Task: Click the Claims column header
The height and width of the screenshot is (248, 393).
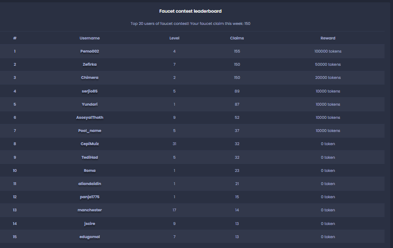Action: click(237, 38)
